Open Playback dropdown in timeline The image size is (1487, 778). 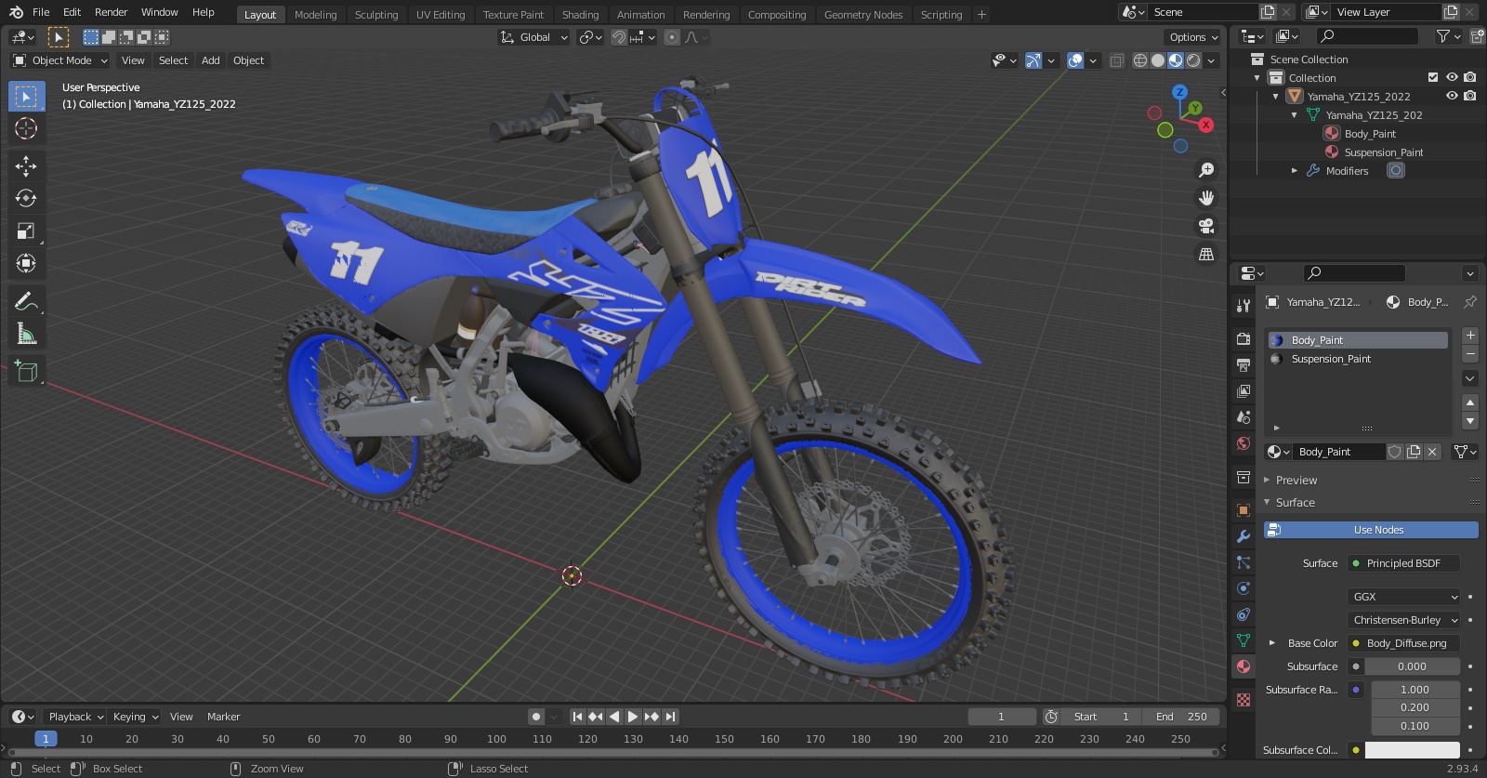click(76, 717)
